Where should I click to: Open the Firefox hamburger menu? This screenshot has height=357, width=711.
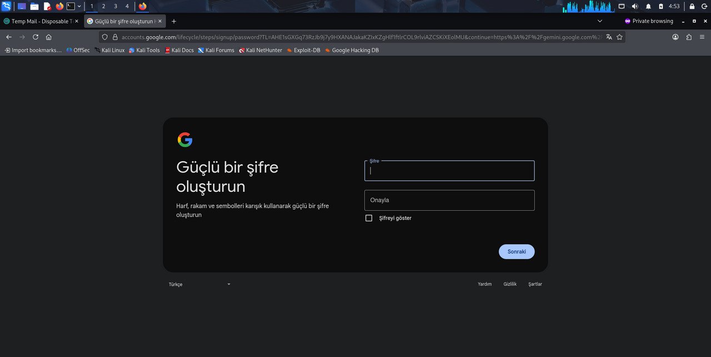(x=702, y=37)
